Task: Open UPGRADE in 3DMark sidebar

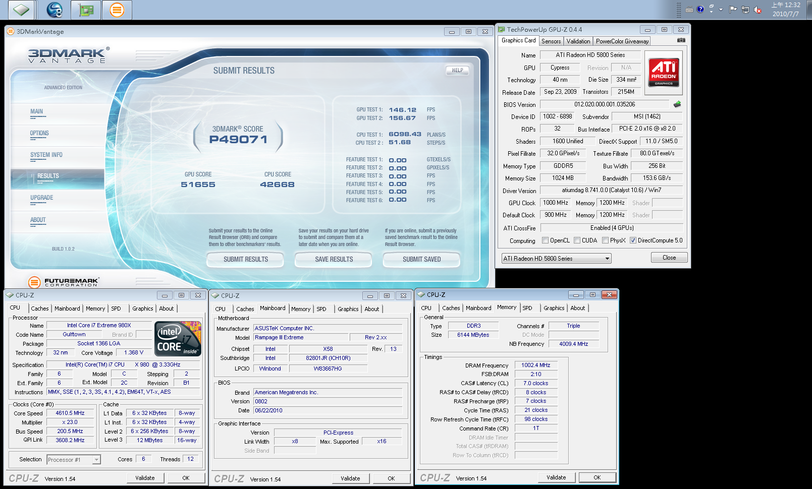Action: point(41,198)
